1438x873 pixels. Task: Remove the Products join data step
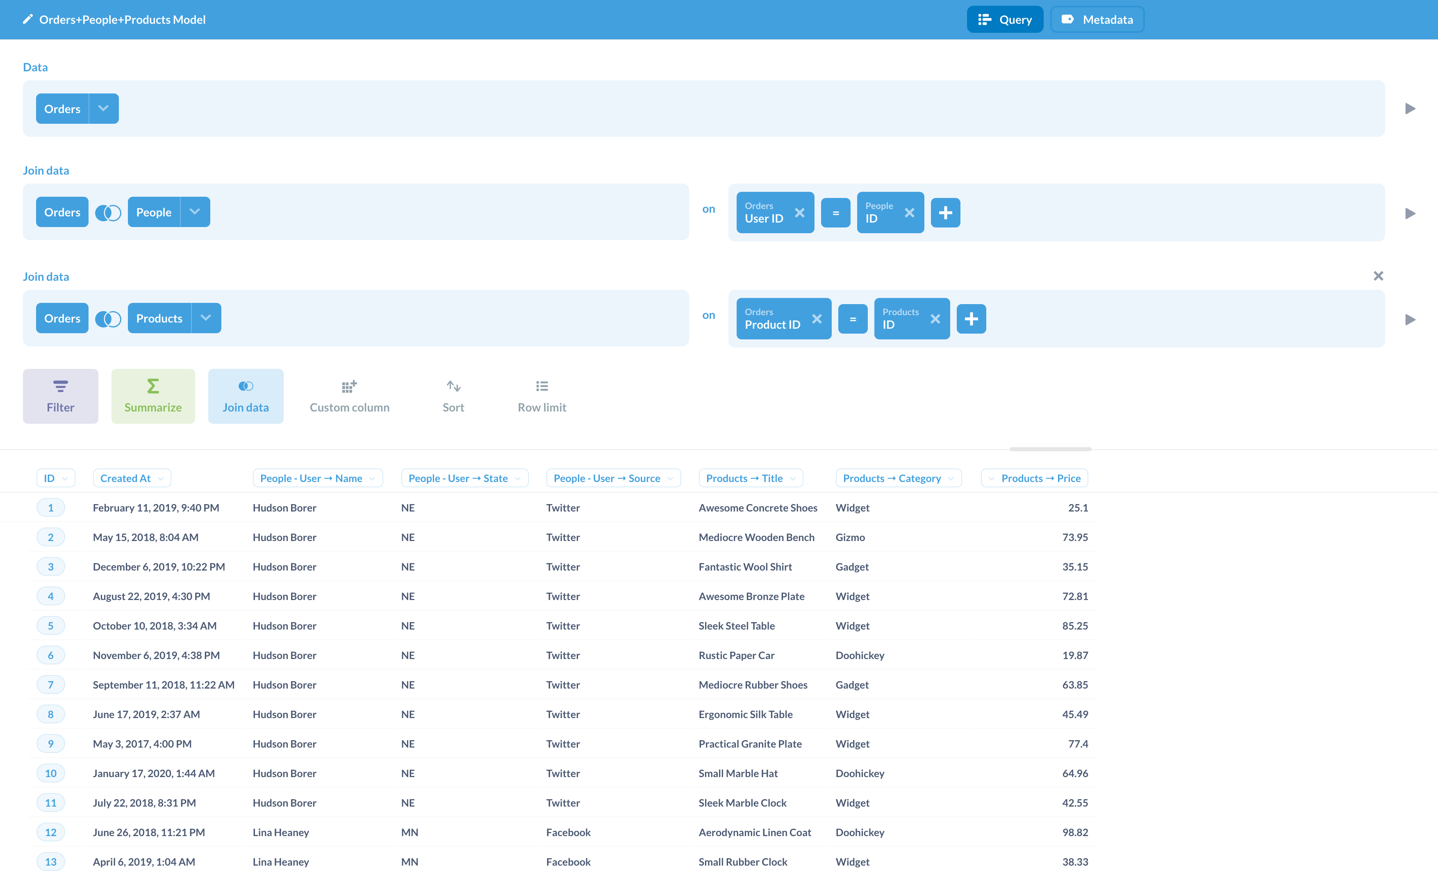[1378, 276]
